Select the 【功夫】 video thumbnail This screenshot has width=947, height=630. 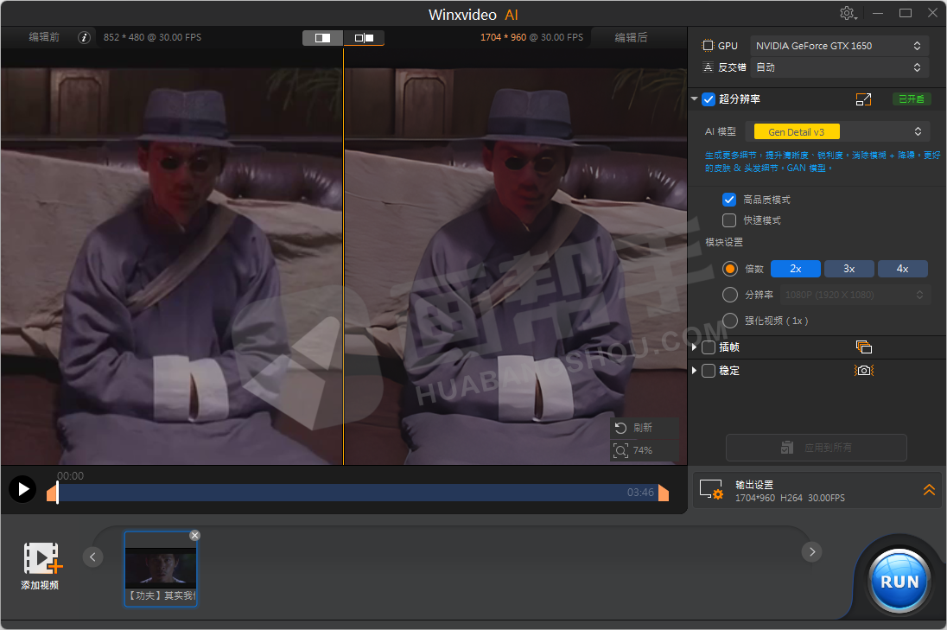(161, 569)
